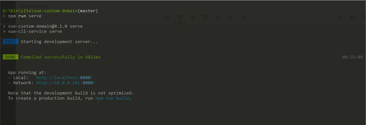The height and width of the screenshot is (125, 366).
Task: Open the ballpoint pen options chevron
Action: 180,22
